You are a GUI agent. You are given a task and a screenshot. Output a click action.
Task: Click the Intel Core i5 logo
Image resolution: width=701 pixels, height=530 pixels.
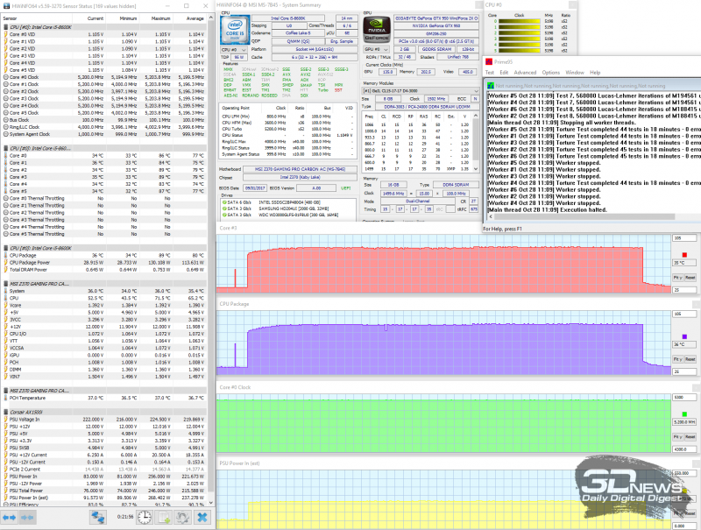coord(235,30)
